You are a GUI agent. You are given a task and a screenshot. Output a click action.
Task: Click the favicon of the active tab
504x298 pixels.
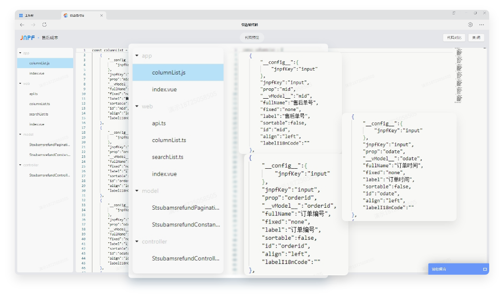tap(66, 15)
